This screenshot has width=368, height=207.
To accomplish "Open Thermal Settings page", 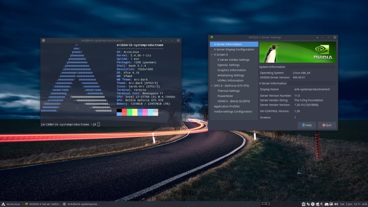I will (229, 91).
